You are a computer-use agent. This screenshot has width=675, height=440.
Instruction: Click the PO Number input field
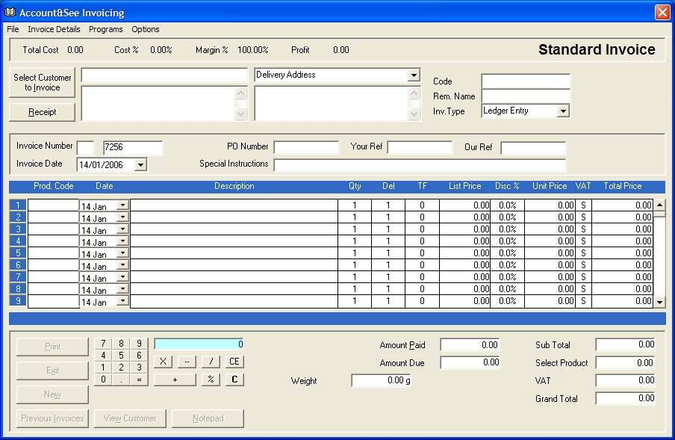coord(306,148)
